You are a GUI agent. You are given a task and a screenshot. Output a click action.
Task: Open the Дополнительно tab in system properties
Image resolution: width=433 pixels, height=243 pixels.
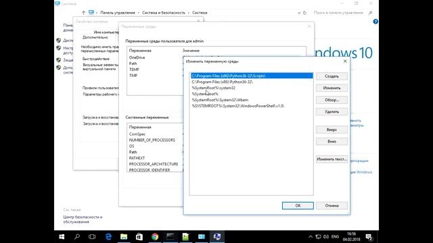point(95,38)
